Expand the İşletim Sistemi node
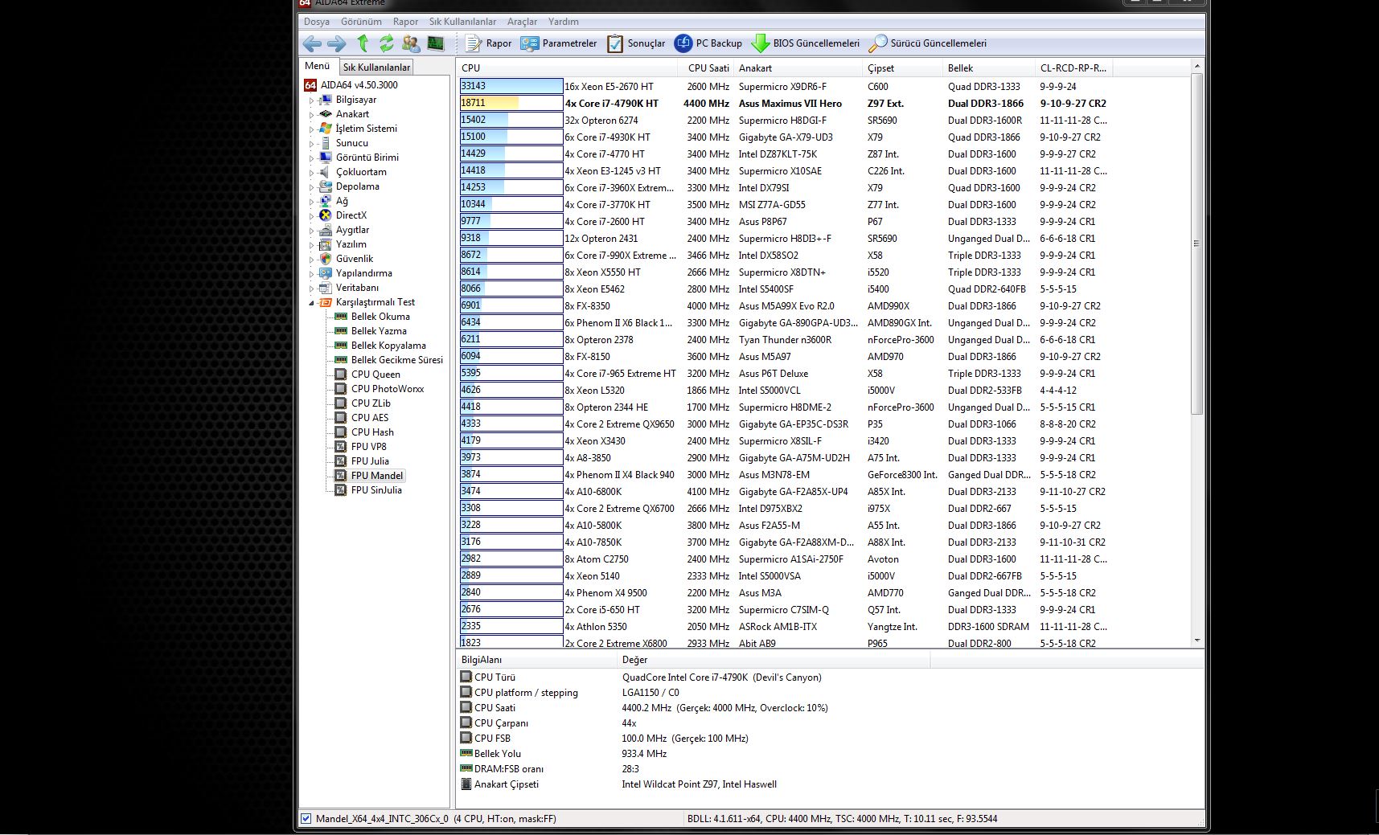Viewport: 1379px width, 835px height. point(312,129)
